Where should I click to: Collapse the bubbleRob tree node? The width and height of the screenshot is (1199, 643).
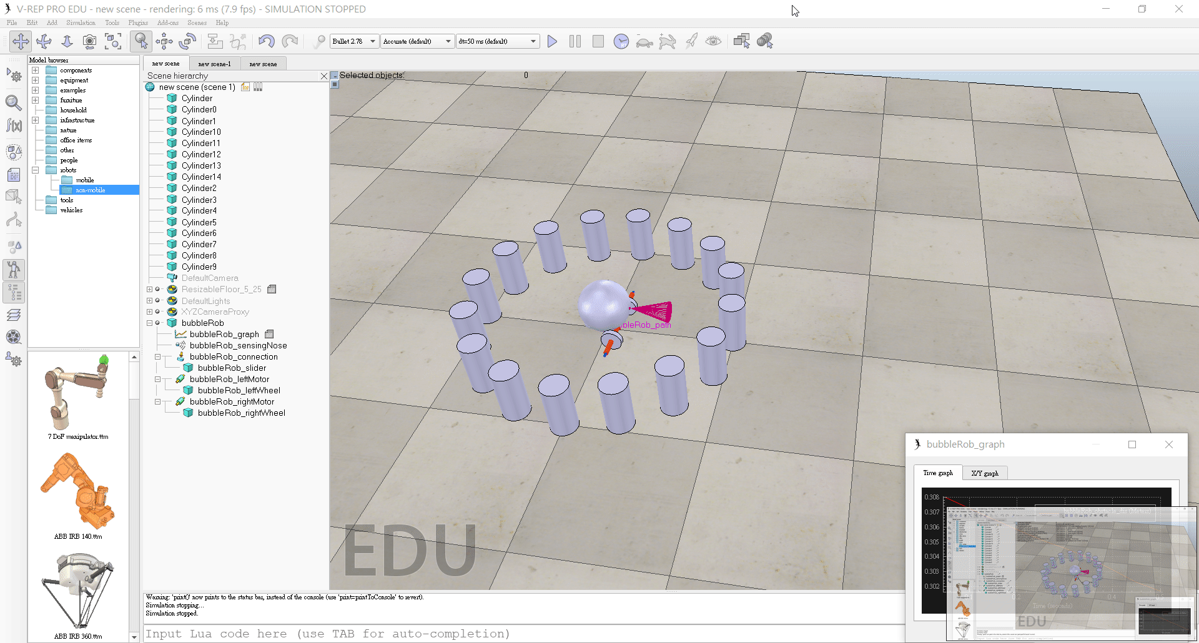149,323
